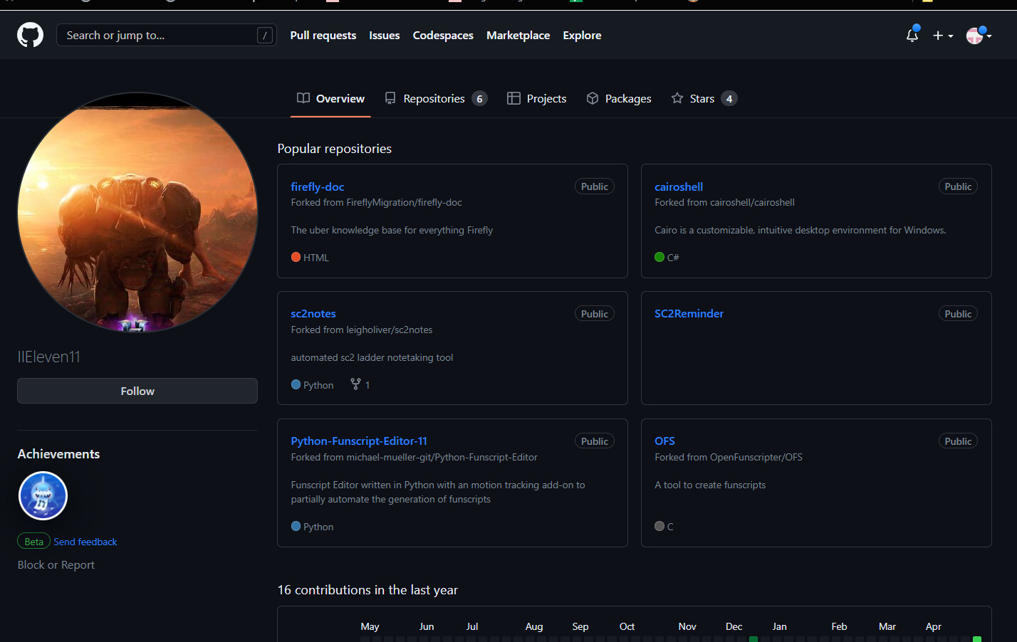Click 'The uber knowledge base for everything Firefly'
Viewport: 1017px width, 642px height.
(x=392, y=230)
